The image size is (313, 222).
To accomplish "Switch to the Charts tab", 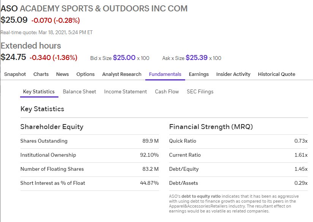I will [x=41, y=74].
